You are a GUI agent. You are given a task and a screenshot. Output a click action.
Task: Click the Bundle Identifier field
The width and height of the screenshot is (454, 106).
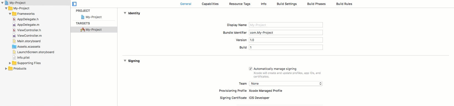click(286, 33)
